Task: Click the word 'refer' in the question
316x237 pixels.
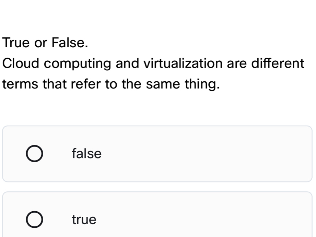Action: pos(81,84)
